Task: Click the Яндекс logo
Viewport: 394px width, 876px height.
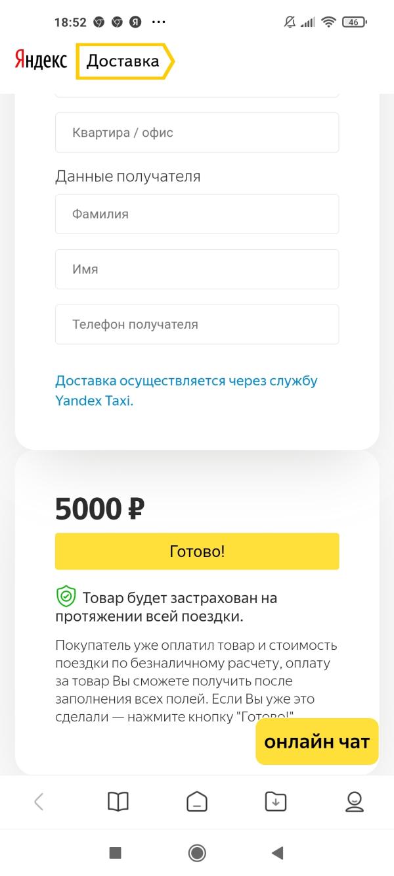Action: 41,61
